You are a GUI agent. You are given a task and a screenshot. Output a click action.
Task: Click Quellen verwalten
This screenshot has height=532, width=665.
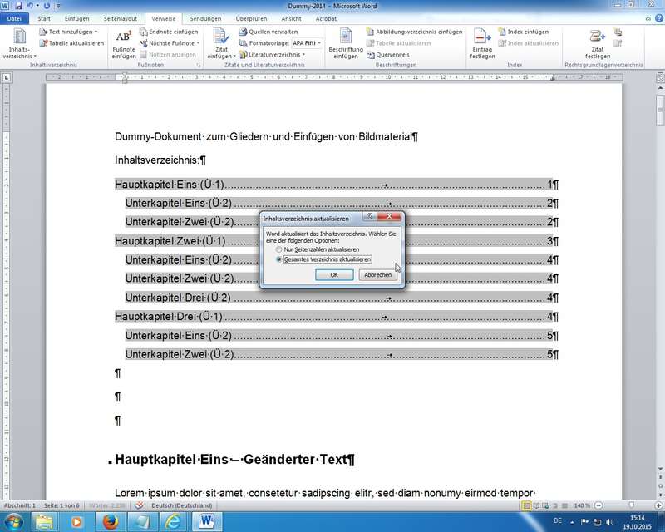pos(268,32)
